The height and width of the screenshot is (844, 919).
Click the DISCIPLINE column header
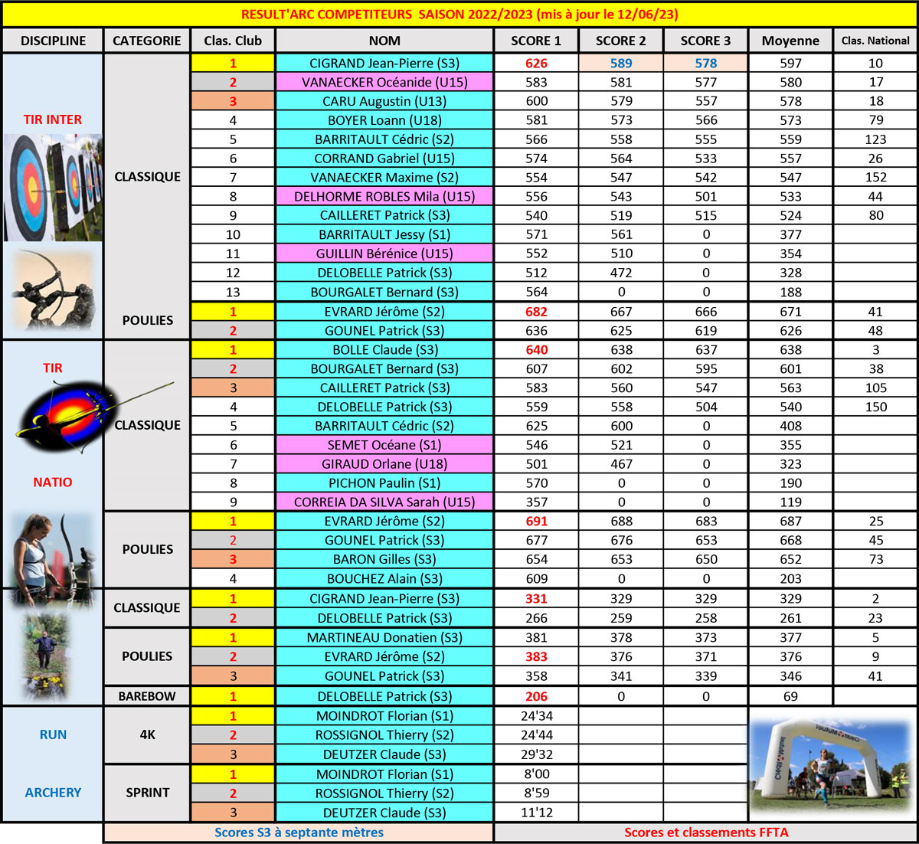[x=53, y=41]
